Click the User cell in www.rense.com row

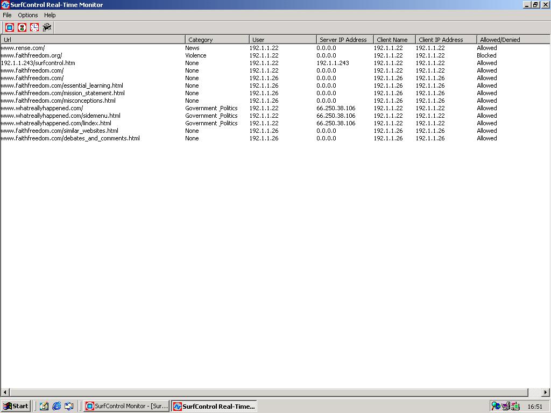(264, 48)
